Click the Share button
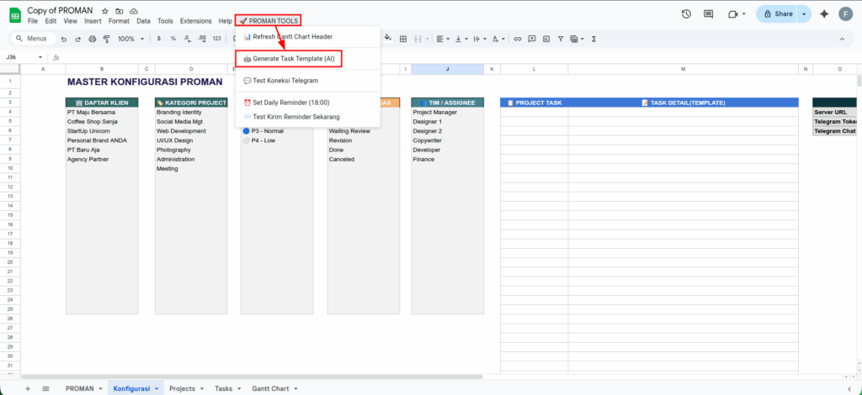This screenshot has width=862, height=395. (x=777, y=14)
